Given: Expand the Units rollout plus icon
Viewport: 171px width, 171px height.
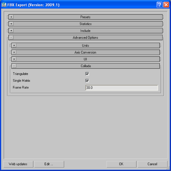Looking at the screenshot, I should pos(14,45).
